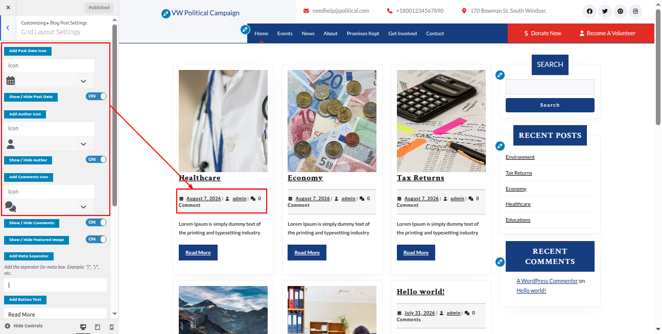The width and height of the screenshot is (662, 334).
Task: Click the pencil edit icon beside navigation menu
Action: click(x=245, y=30)
